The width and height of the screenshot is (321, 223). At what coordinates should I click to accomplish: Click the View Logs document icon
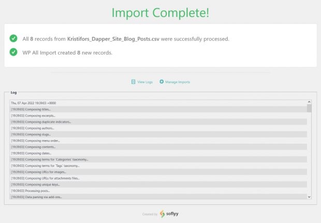tap(133, 82)
